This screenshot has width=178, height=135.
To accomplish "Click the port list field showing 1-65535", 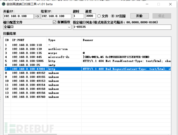I will 122,27.
